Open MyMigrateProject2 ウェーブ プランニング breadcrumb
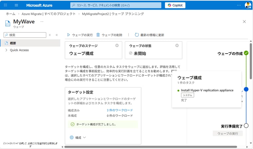The image size is (253, 149). click(113, 14)
